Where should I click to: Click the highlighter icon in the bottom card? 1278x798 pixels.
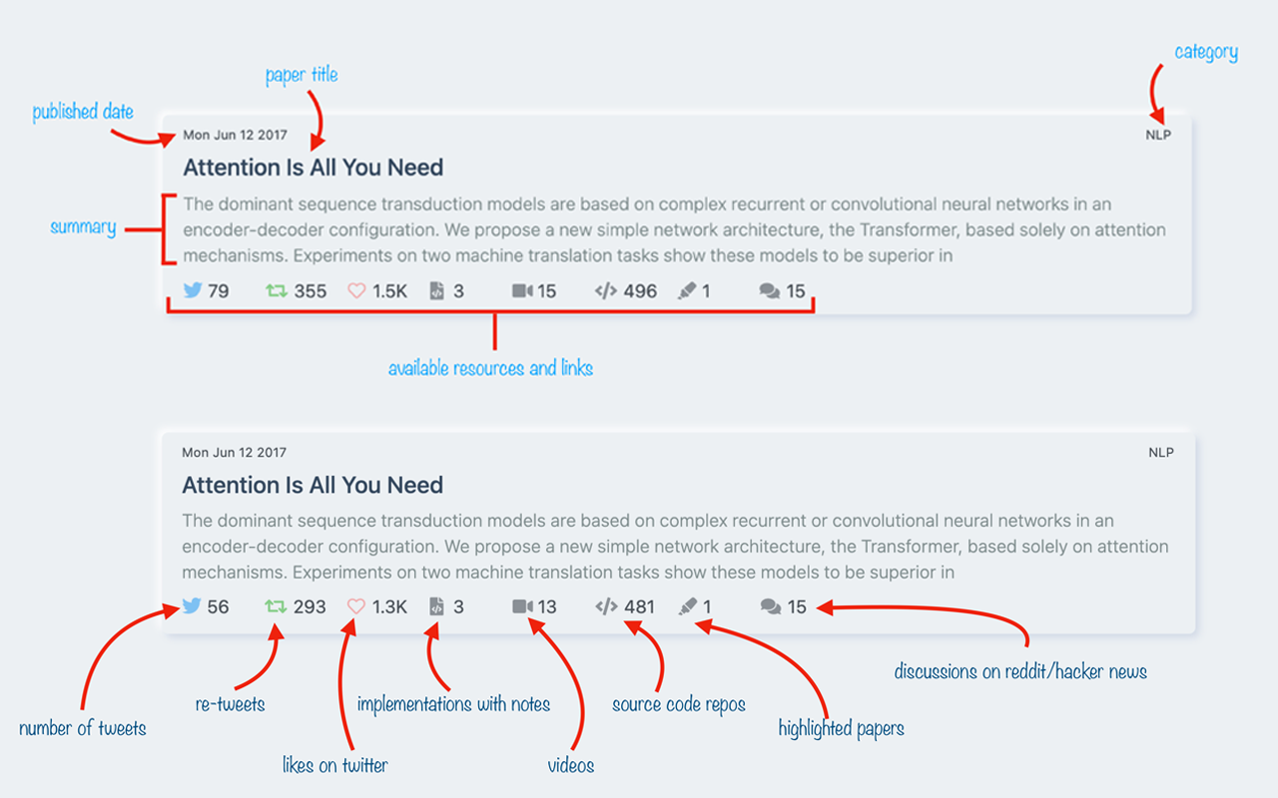pos(687,605)
